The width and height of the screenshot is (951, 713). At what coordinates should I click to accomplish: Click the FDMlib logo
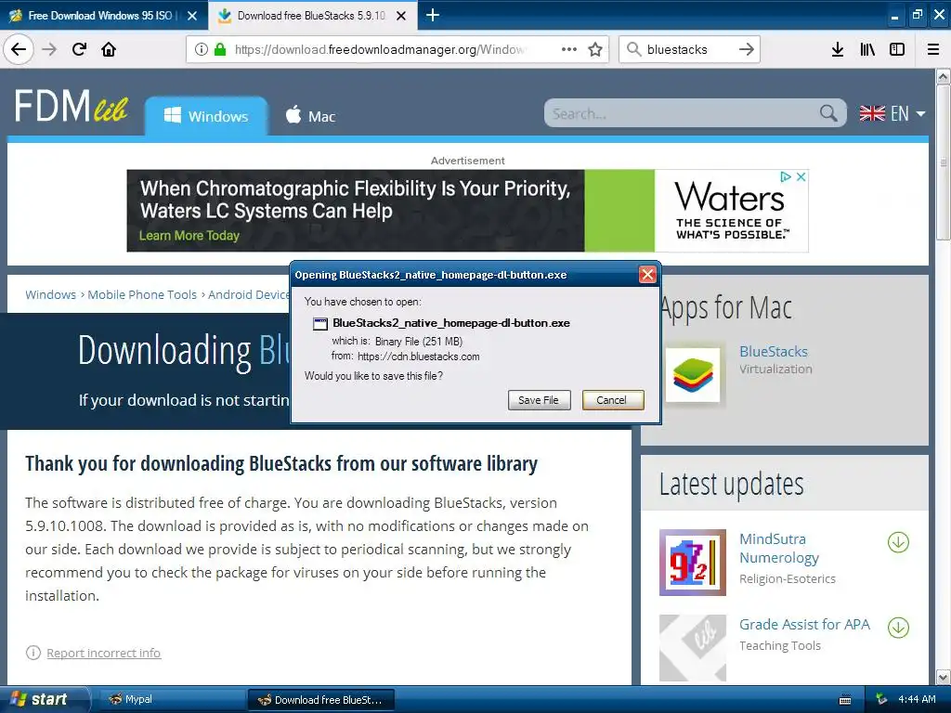pos(71,106)
